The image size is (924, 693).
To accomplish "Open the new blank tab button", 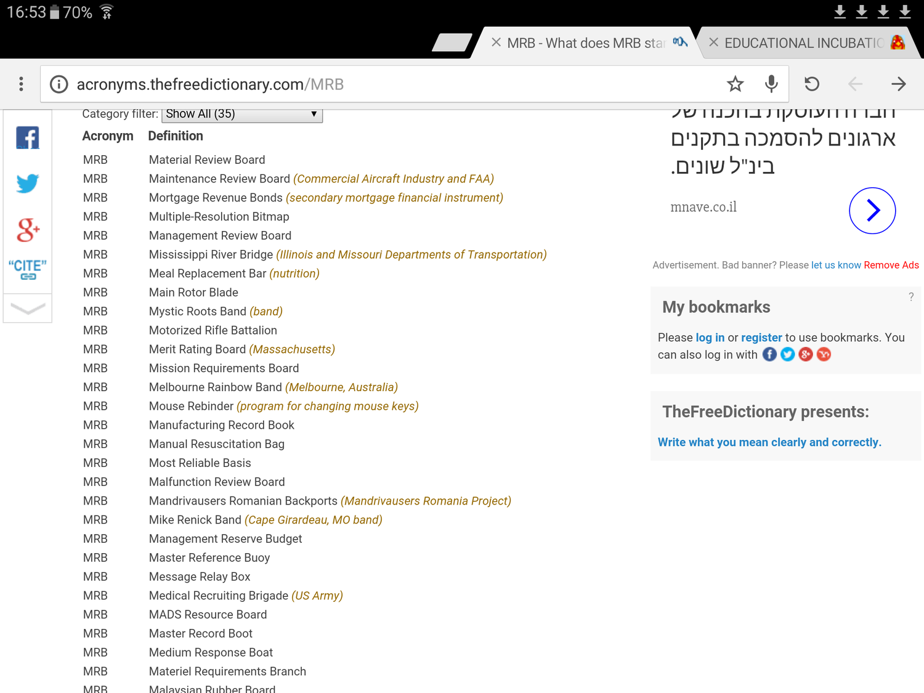I will click(x=452, y=43).
